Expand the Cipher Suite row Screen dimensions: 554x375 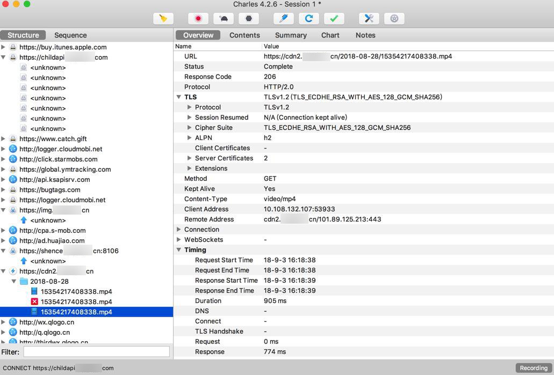click(189, 128)
